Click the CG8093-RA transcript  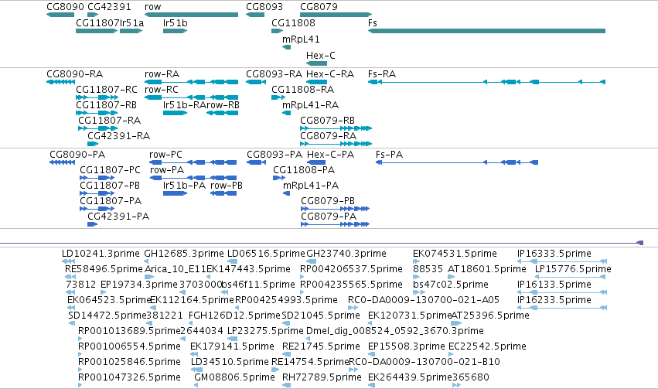256,82
